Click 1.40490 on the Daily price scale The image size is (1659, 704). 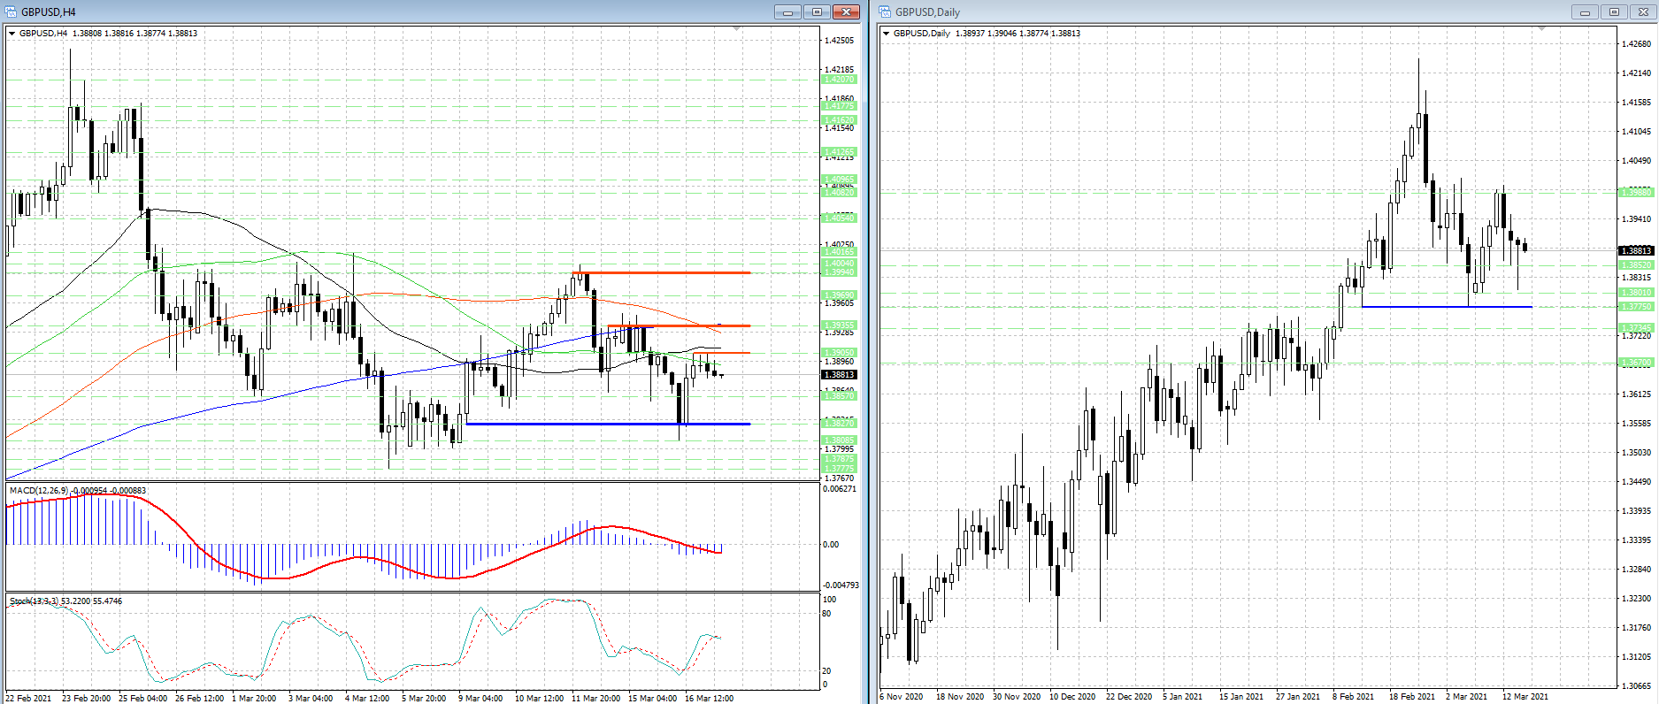1636,161
